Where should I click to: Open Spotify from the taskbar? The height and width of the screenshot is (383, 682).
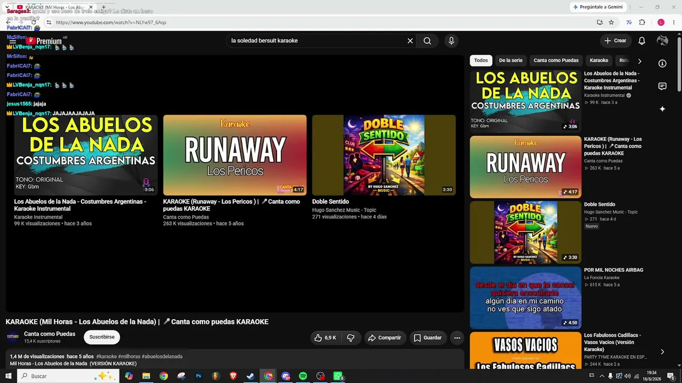pyautogui.click(x=303, y=376)
